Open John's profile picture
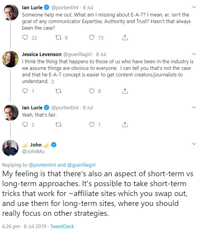Viewport: 199px width, 232px height. coord(10,148)
